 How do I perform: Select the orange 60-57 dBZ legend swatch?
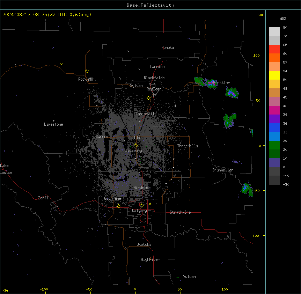pos(274,58)
